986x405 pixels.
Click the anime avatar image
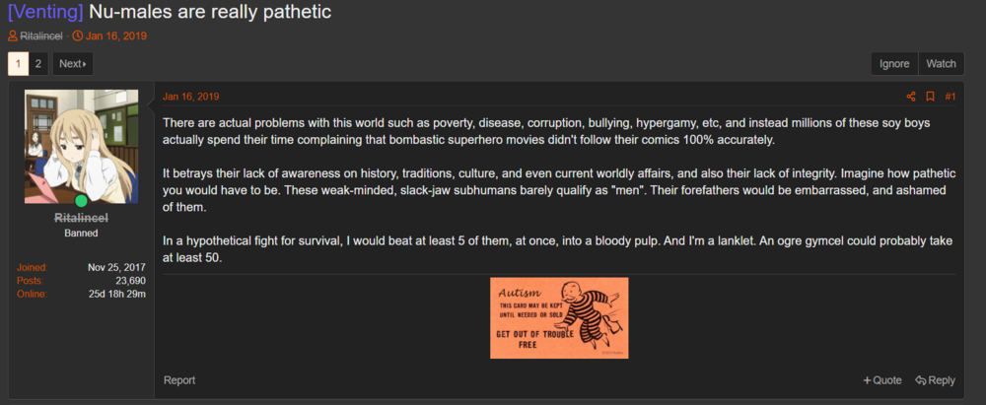tap(82, 147)
